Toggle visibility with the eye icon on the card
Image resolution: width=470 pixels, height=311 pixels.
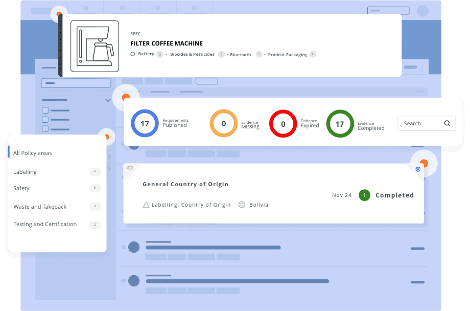130,167
